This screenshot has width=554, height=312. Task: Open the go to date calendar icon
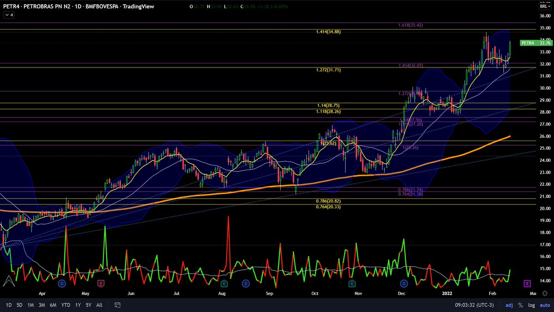117,305
